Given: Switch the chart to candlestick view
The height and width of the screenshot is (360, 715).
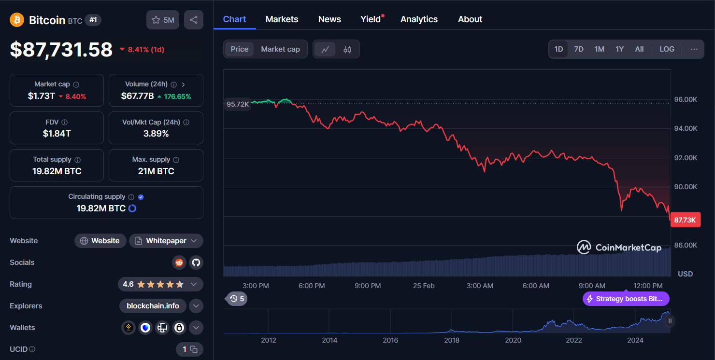Looking at the screenshot, I should click(348, 49).
